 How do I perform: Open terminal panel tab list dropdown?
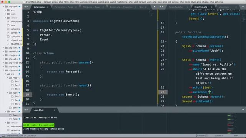(243, 110)
